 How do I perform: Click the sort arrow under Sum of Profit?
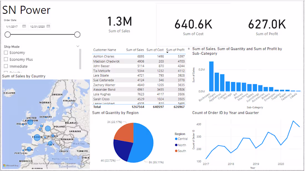pos(167,52)
